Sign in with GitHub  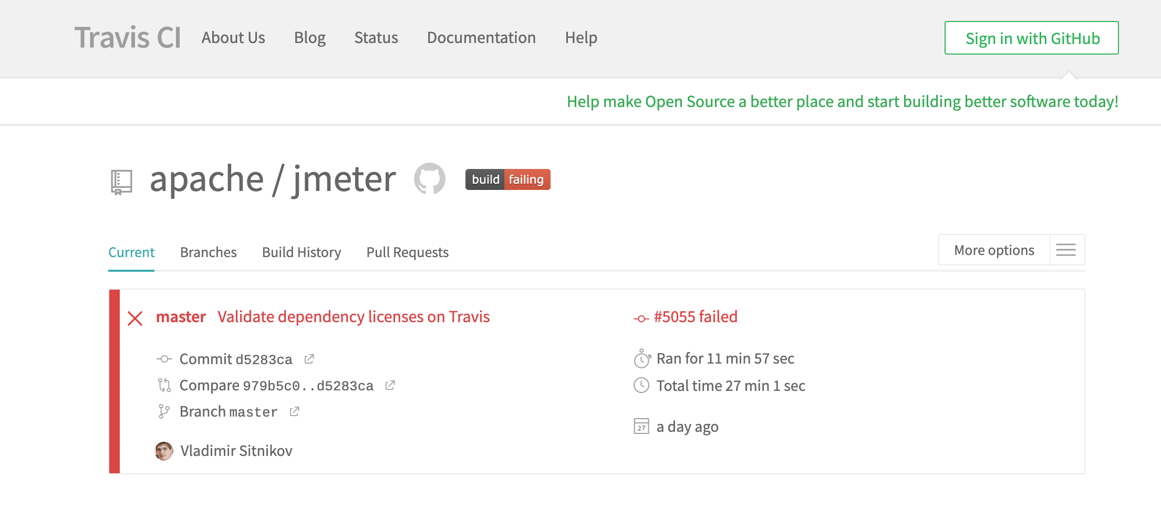click(x=1032, y=38)
